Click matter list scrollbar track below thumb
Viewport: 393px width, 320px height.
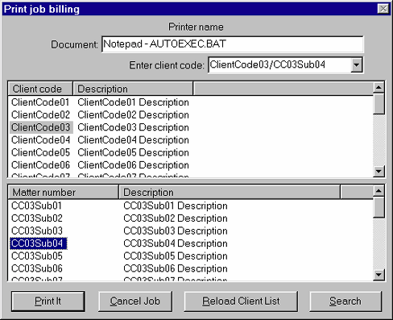click(x=379, y=243)
